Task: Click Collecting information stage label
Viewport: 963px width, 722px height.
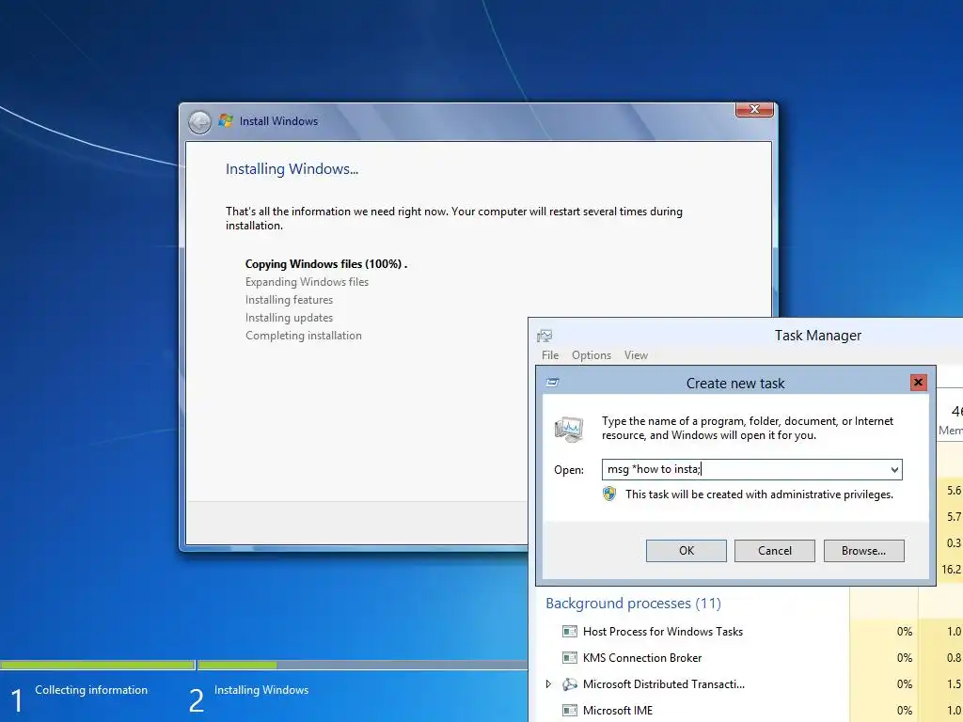Action: (x=91, y=689)
